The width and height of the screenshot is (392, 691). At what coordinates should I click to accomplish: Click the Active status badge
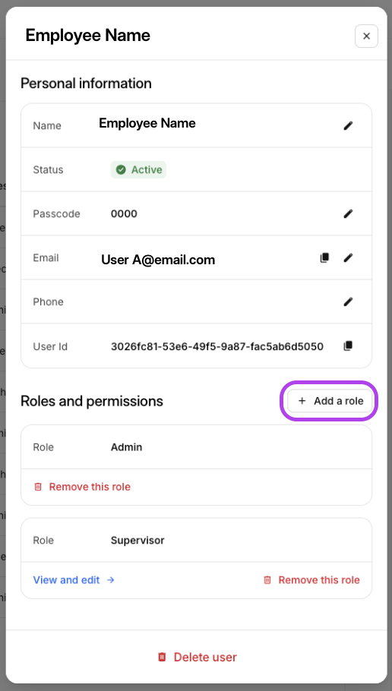138,169
